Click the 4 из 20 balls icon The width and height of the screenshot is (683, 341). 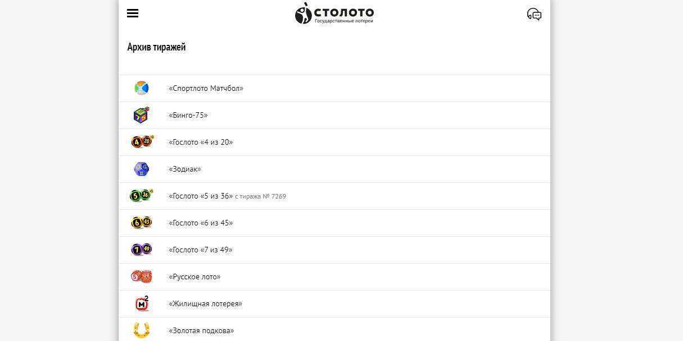point(142,142)
